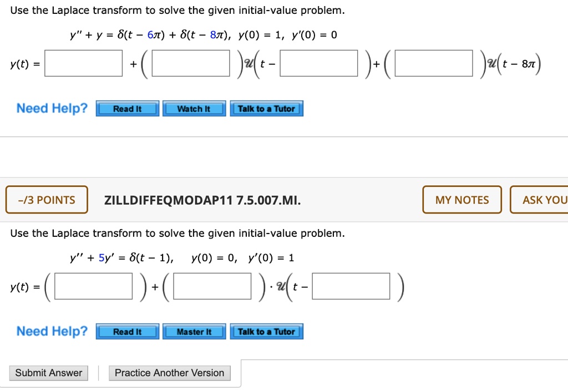Click the ZILLDIFFEQMODAP11 7.5.007.MI. question title
This screenshot has width=568, height=390.
202,200
